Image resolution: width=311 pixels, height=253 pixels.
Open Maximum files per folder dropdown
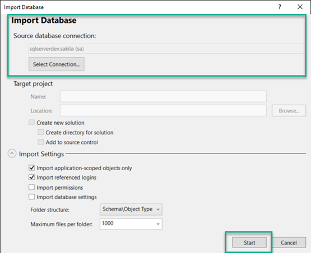pos(131,224)
